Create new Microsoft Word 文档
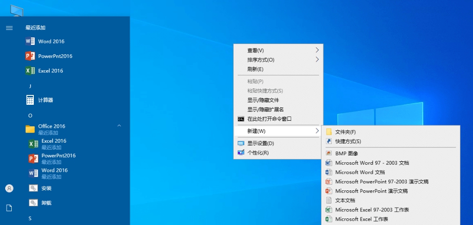Image resolution: width=473 pixels, height=225 pixels. (x=391, y=172)
